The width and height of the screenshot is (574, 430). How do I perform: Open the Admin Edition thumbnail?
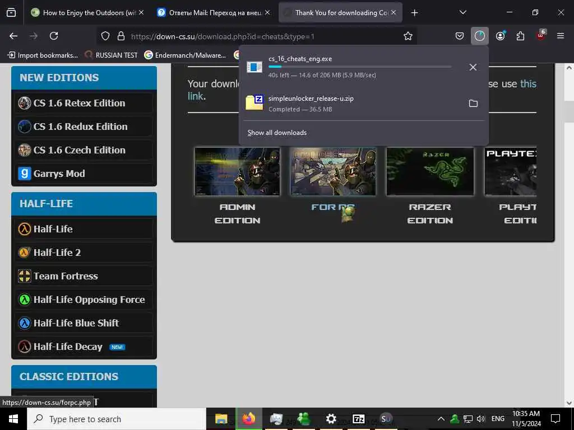tap(237, 171)
